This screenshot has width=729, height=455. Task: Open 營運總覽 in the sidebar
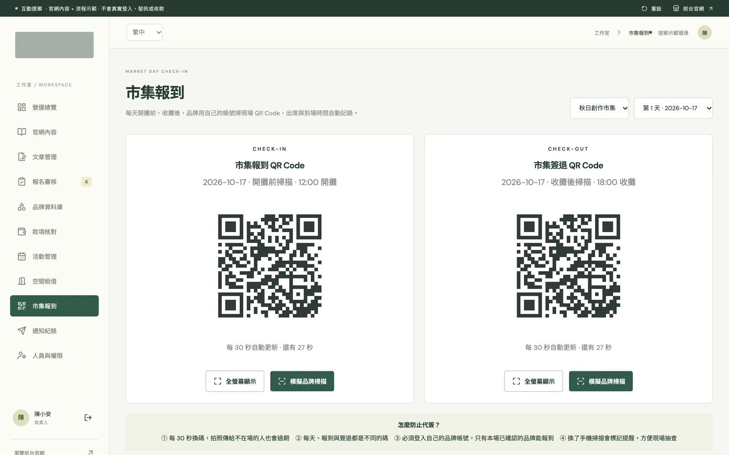pyautogui.click(x=54, y=107)
